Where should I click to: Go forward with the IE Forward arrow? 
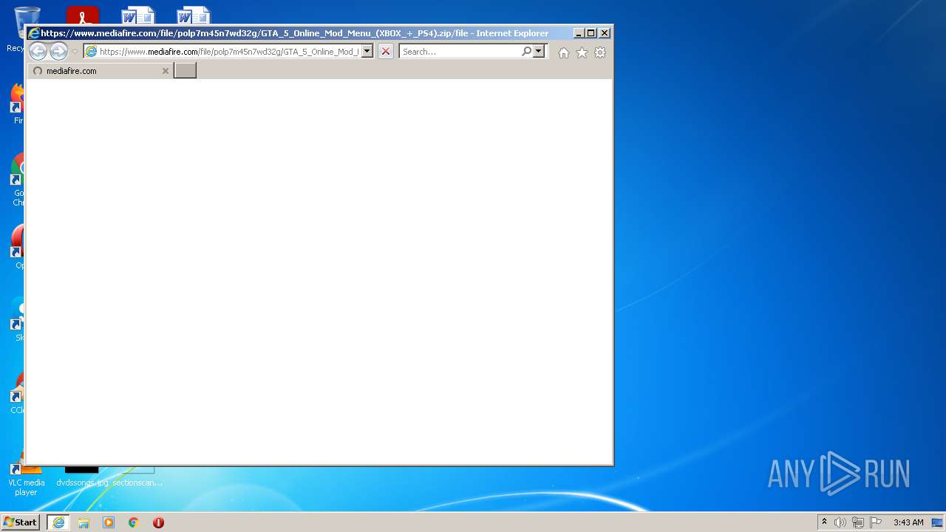pos(58,52)
